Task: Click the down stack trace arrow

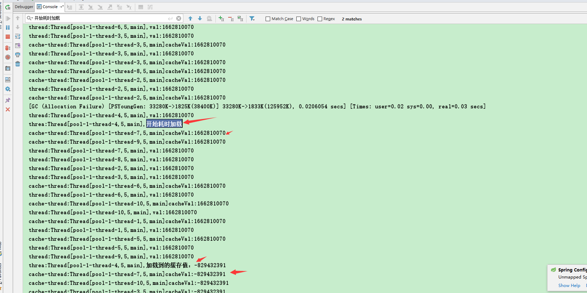Action: [18, 27]
